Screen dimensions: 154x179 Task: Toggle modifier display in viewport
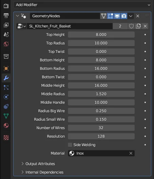[x=117, y=16]
